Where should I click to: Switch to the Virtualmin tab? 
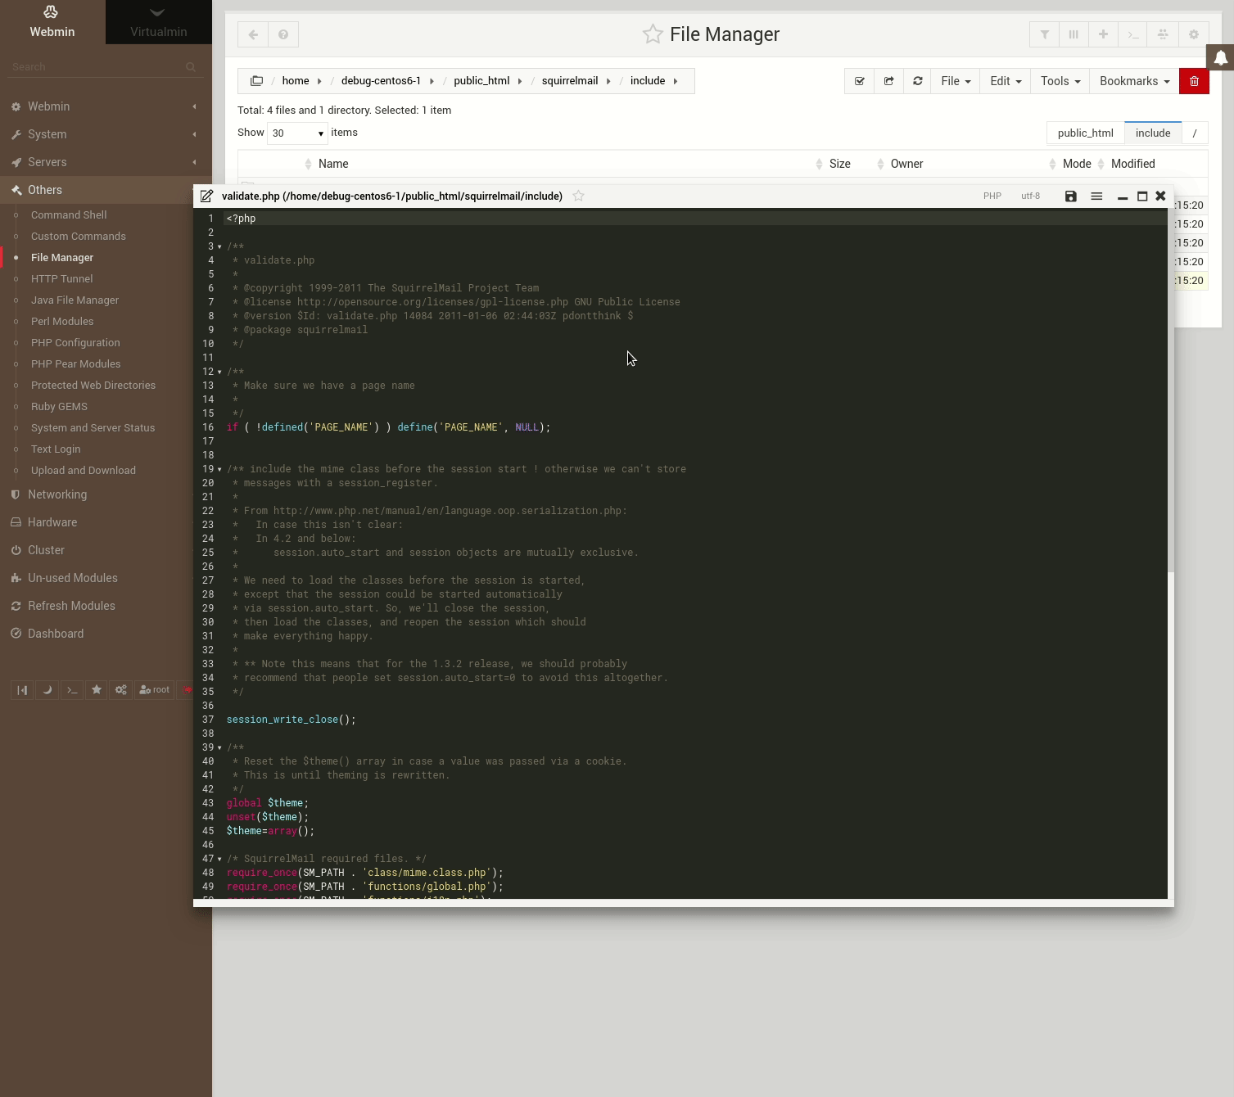[159, 22]
